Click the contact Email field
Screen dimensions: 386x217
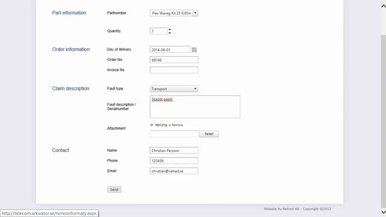pos(174,171)
